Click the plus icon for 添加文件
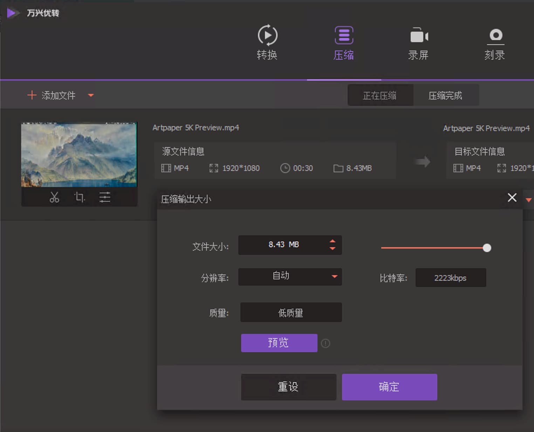534x432 pixels. [32, 95]
